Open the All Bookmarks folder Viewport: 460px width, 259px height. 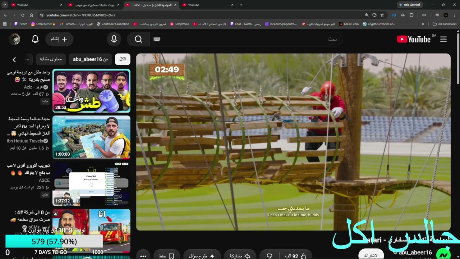pyautogui.click(x=445, y=24)
